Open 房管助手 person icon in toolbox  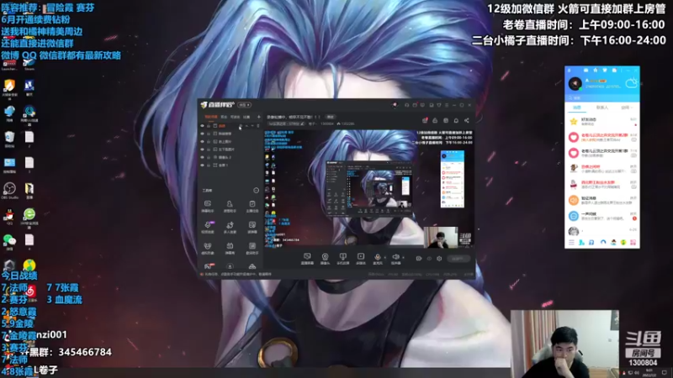coord(230,206)
